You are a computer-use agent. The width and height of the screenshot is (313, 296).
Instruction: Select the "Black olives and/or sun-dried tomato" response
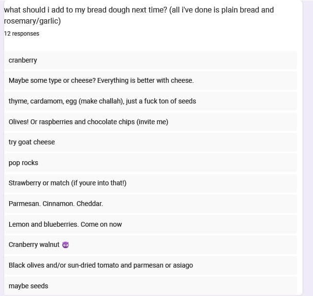coord(101,265)
